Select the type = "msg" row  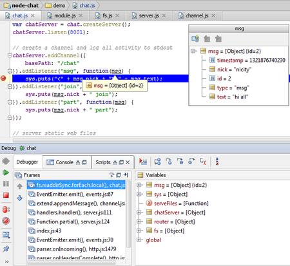[x=229, y=88]
